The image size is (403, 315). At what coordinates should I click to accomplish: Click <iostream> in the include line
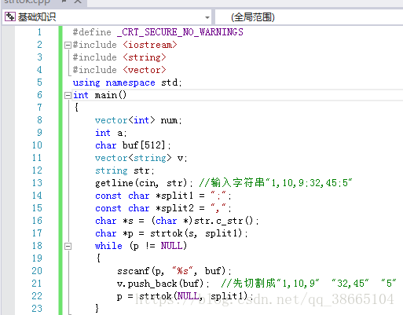(150, 45)
